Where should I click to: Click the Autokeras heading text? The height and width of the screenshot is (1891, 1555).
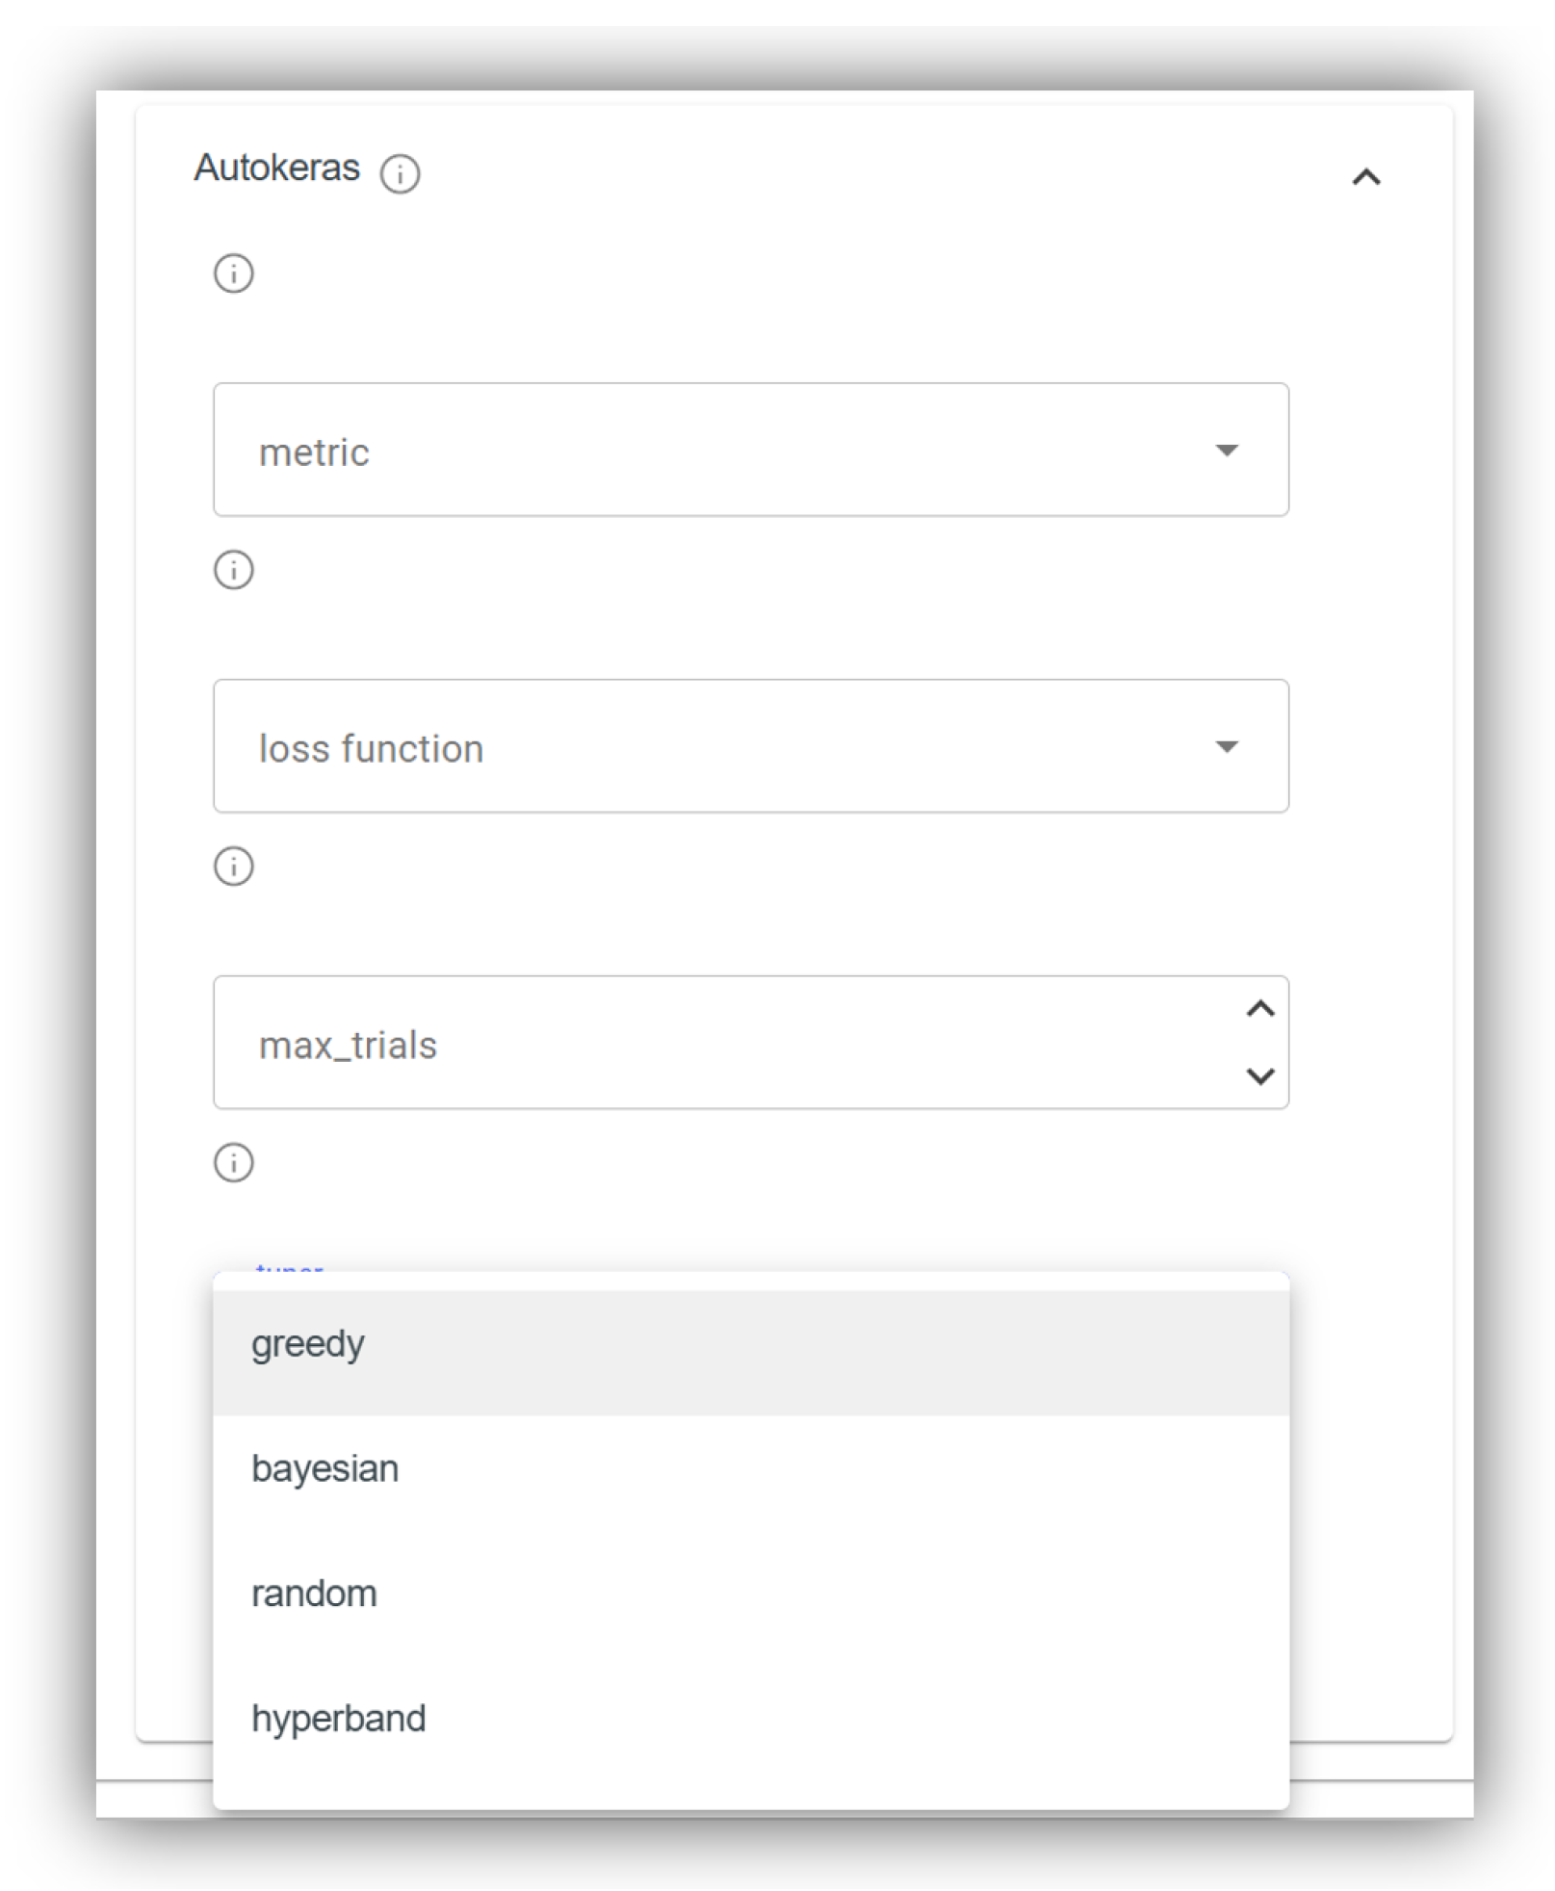(277, 168)
